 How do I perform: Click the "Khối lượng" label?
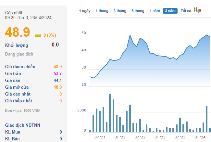17,45
